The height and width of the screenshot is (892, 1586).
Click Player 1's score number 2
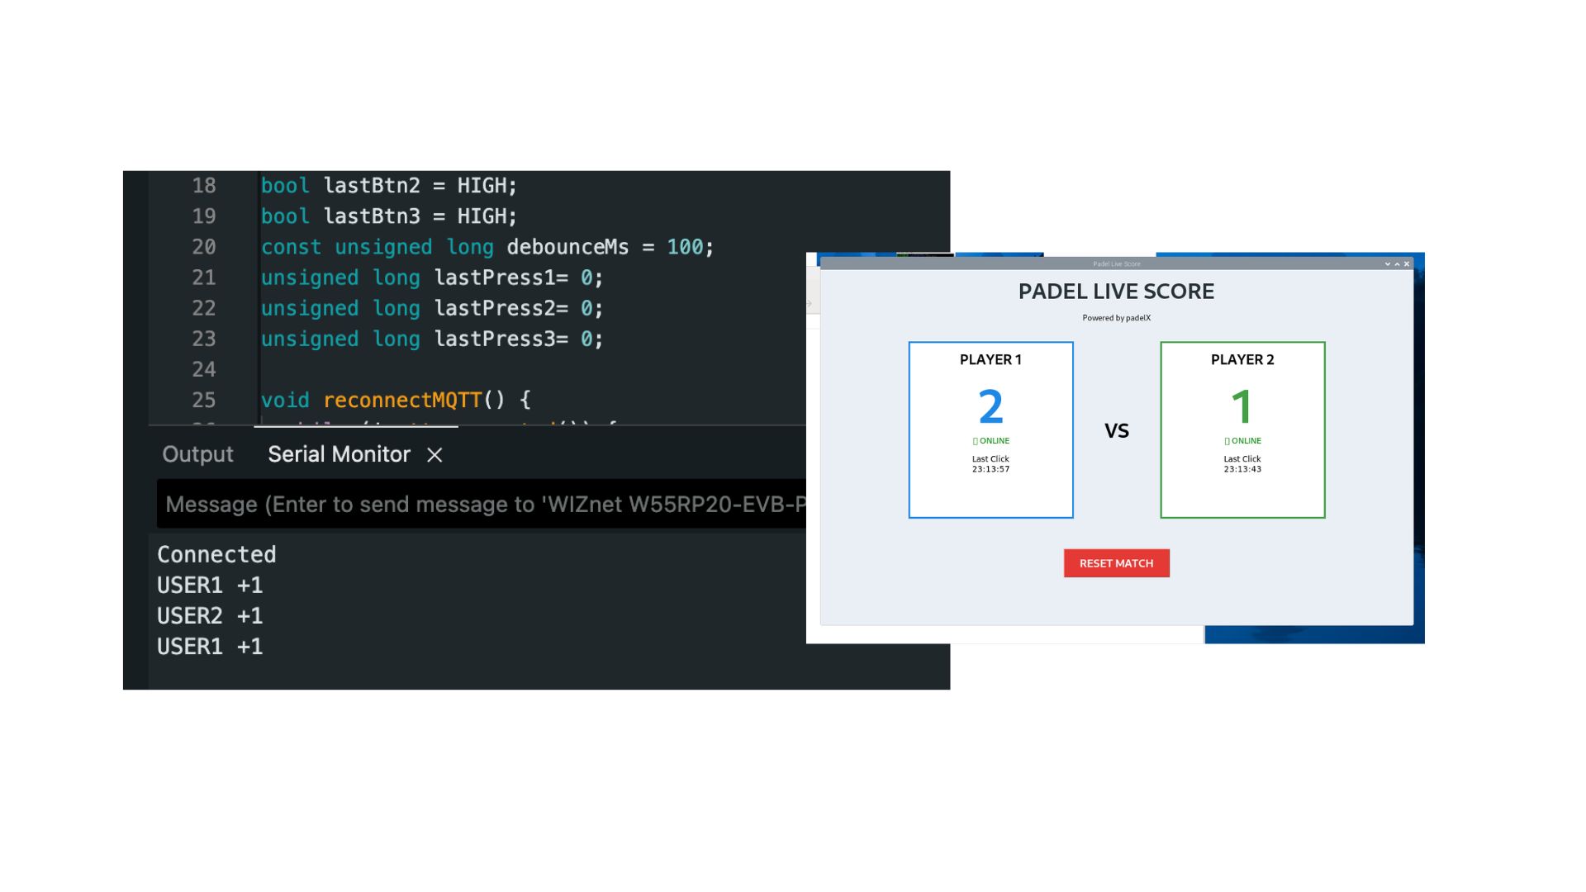(990, 406)
